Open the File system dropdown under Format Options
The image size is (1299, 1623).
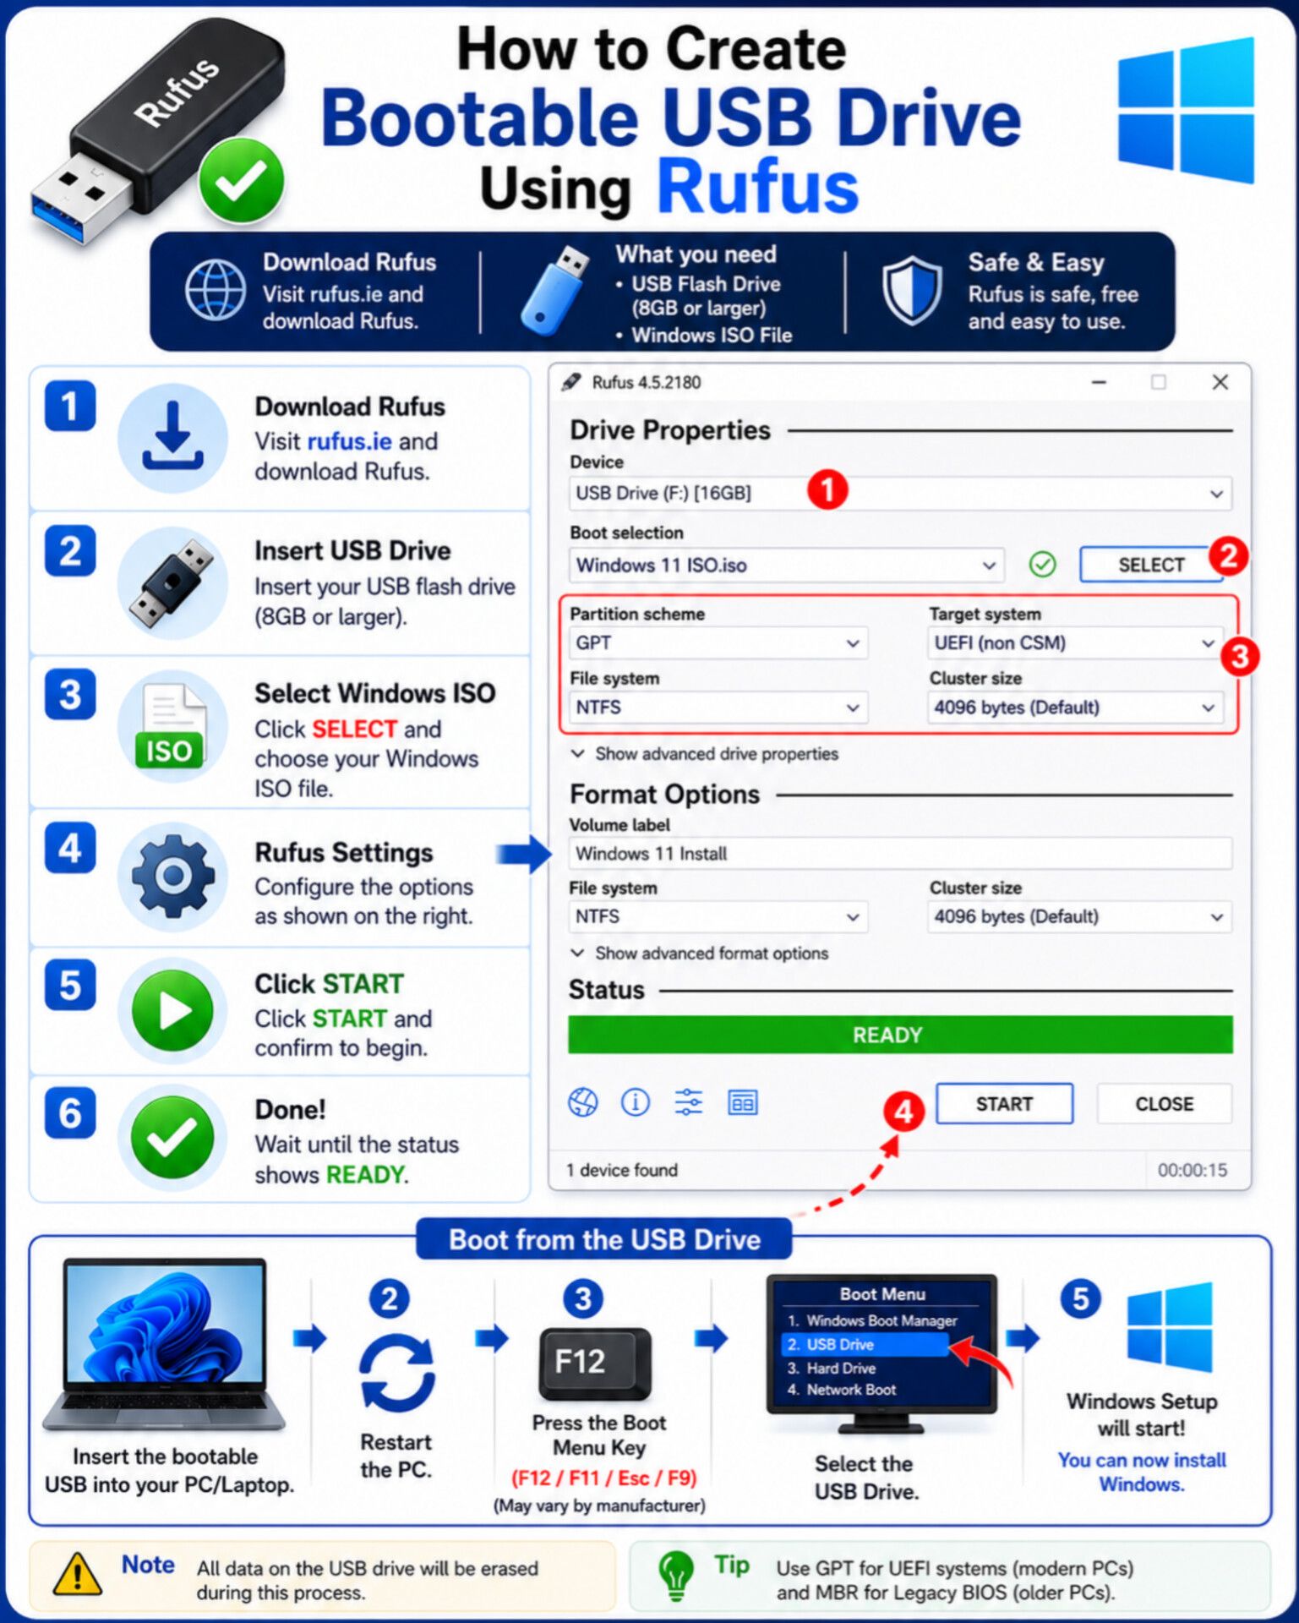click(718, 917)
